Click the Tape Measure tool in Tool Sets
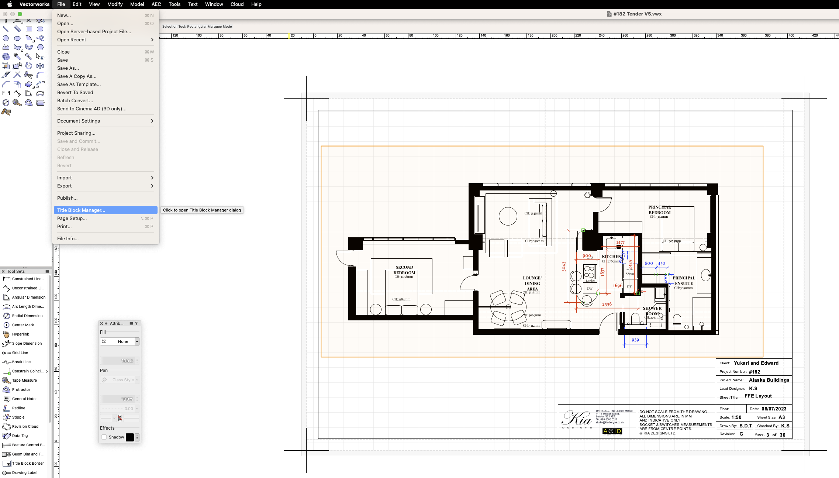Image resolution: width=839 pixels, height=478 pixels. point(24,380)
